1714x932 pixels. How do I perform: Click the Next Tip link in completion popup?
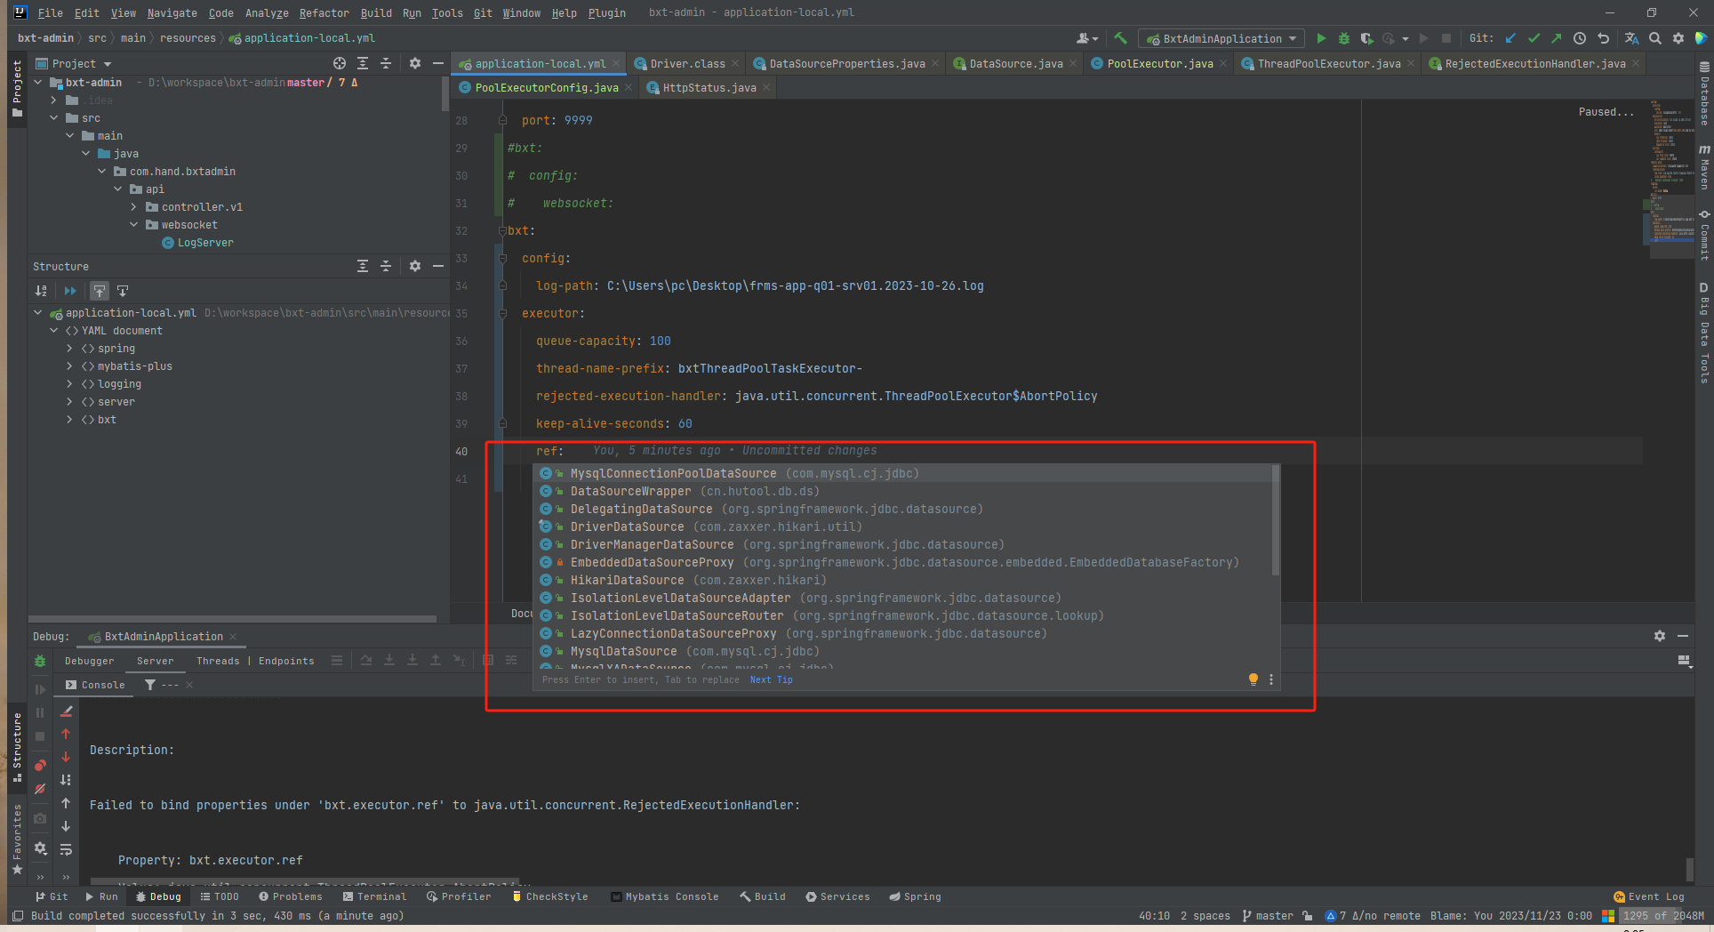[771, 679]
